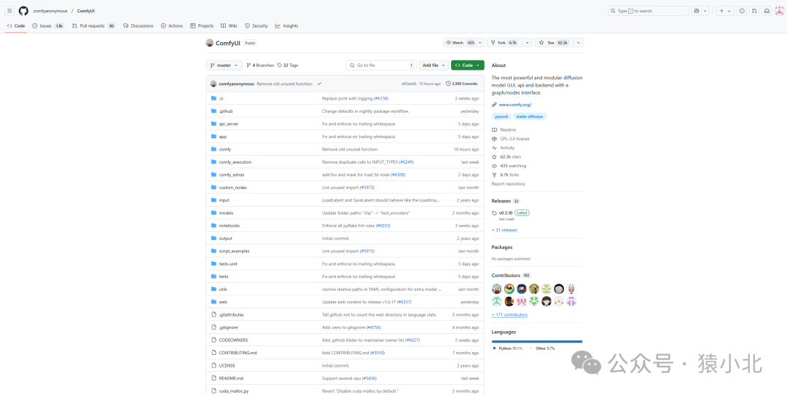Click the file icon for LICENSE

pos(214,365)
